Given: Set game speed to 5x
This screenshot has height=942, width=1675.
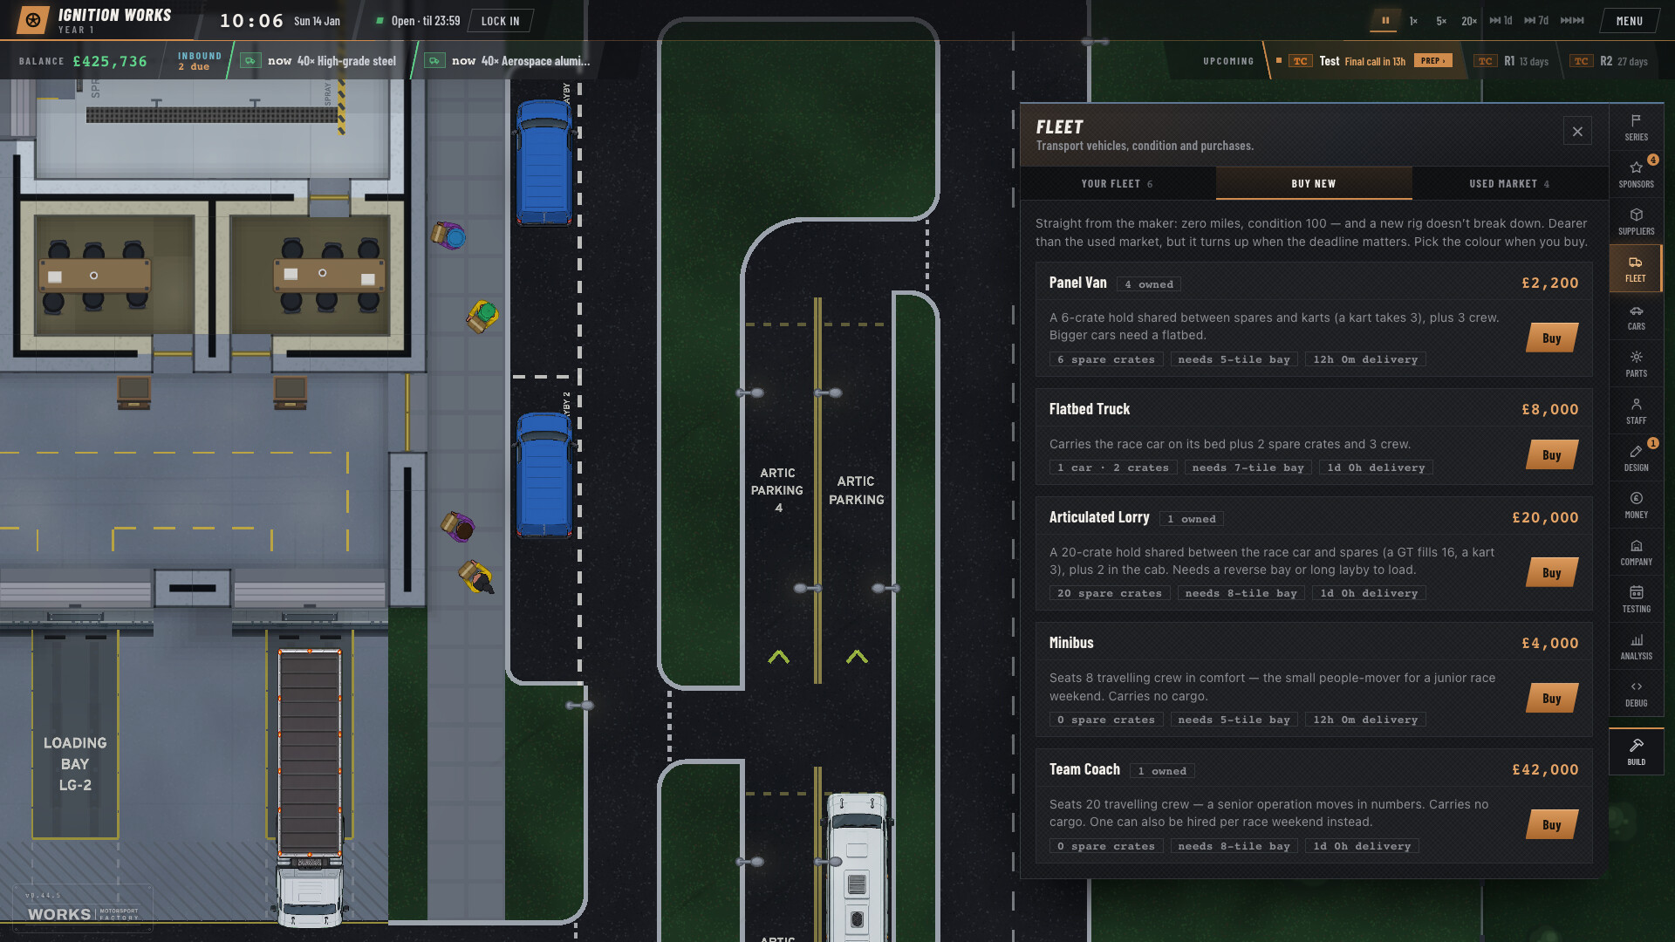Looking at the screenshot, I should click(1441, 21).
